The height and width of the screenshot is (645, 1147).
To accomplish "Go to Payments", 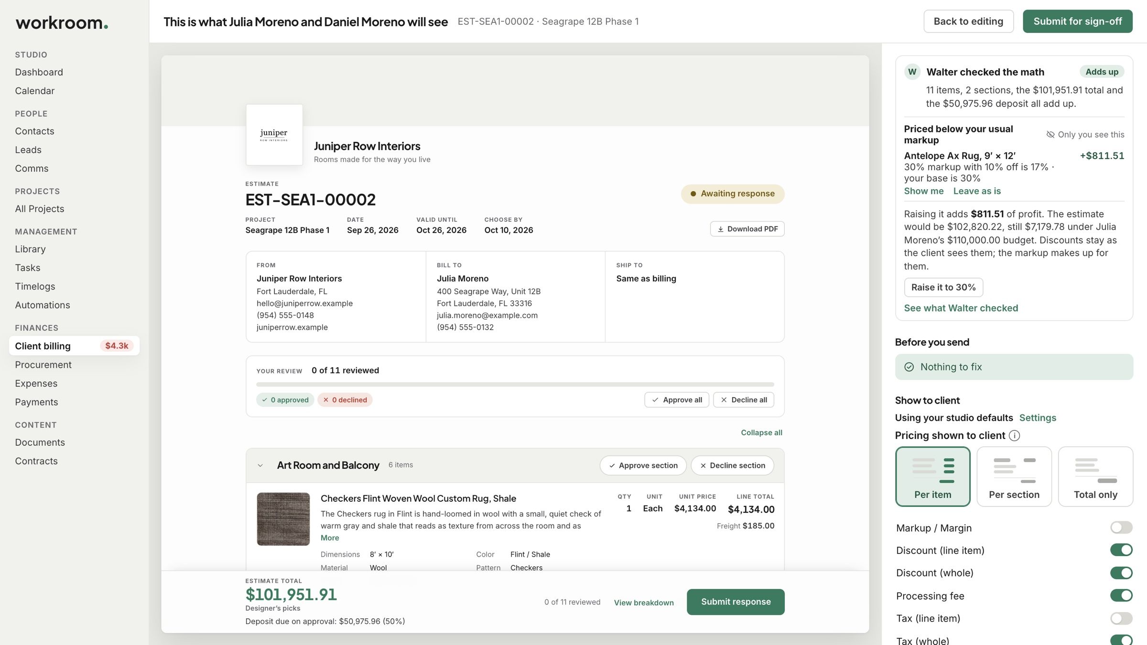I will coord(36,402).
